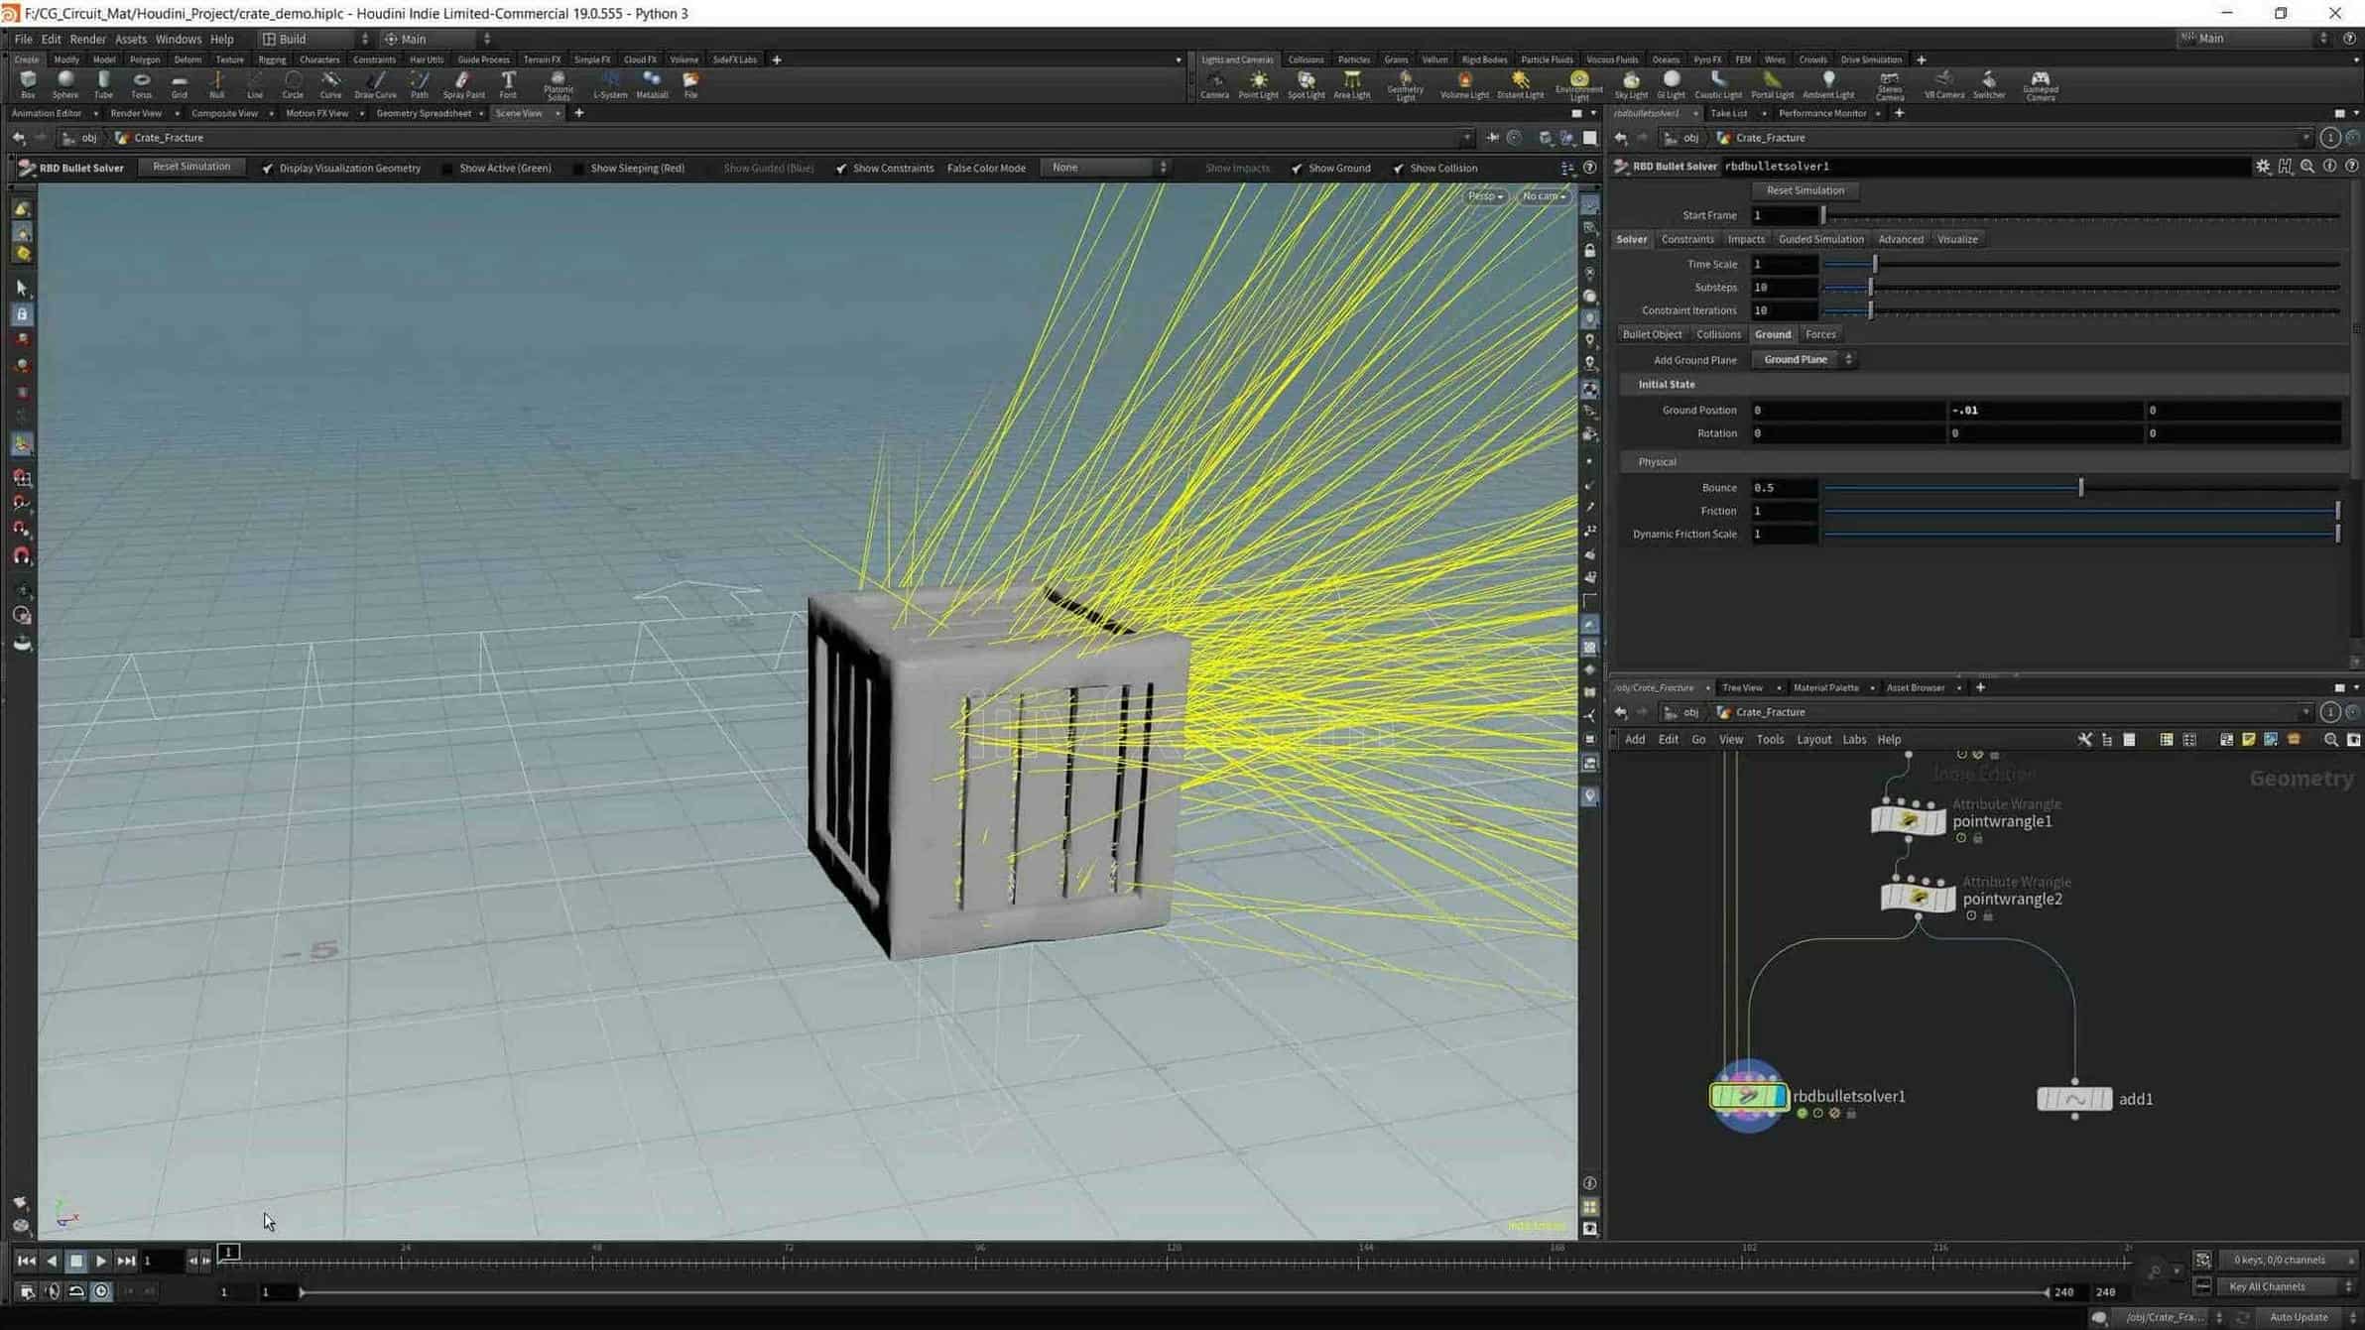Select the Box shelf tool

[x=28, y=83]
